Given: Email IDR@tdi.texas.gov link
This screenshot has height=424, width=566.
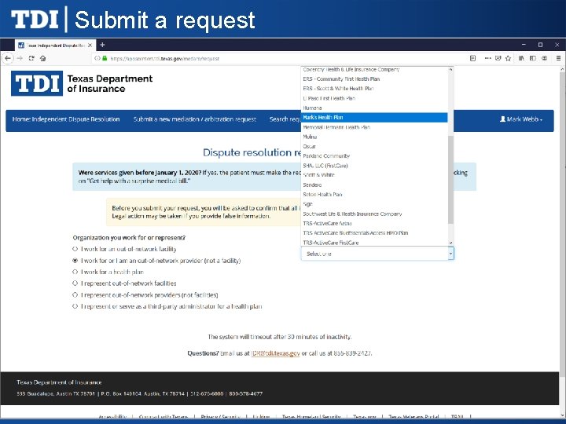Looking at the screenshot, I should tap(275, 353).
